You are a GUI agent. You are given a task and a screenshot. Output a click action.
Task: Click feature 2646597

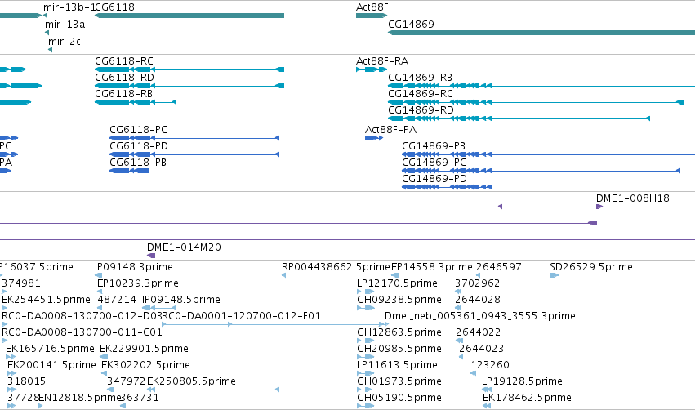(x=479, y=275)
